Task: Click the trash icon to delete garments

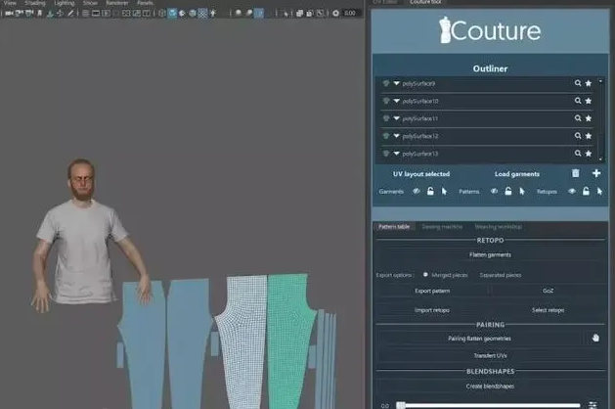Action: [575, 173]
